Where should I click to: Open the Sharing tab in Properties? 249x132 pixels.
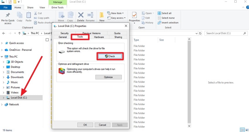click(118, 37)
